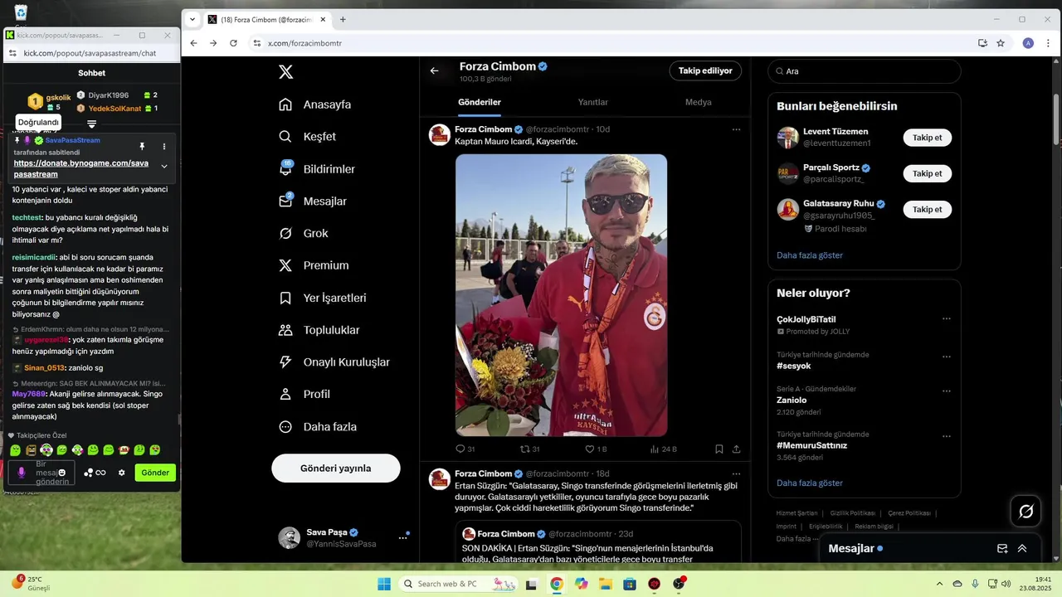Image resolution: width=1062 pixels, height=597 pixels.
Task: Open options for Zaniolo trend
Action: coord(947,391)
